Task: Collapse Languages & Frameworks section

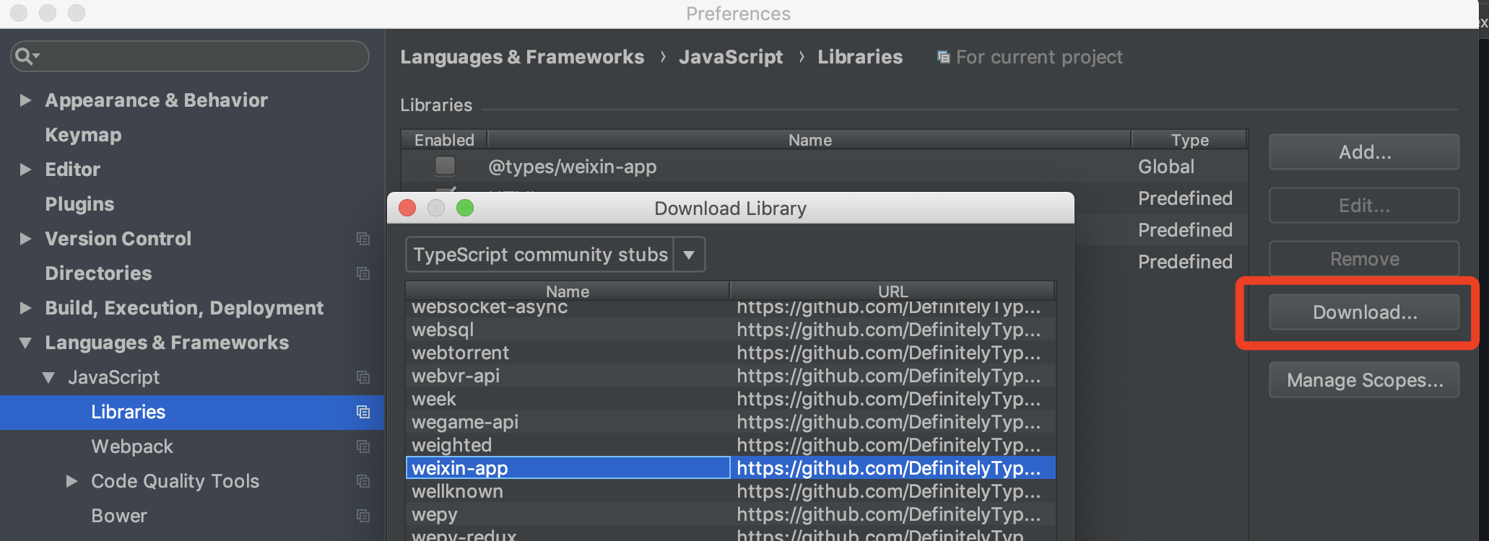Action: click(x=25, y=343)
